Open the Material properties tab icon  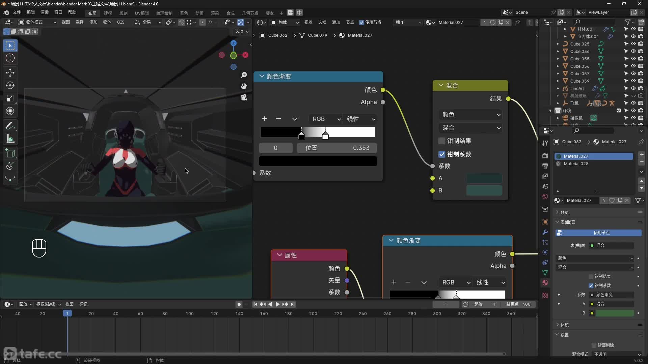(545, 283)
